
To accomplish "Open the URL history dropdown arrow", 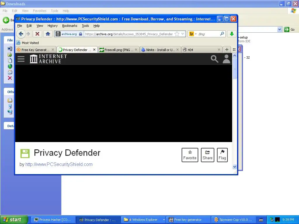I will tap(183, 34).
